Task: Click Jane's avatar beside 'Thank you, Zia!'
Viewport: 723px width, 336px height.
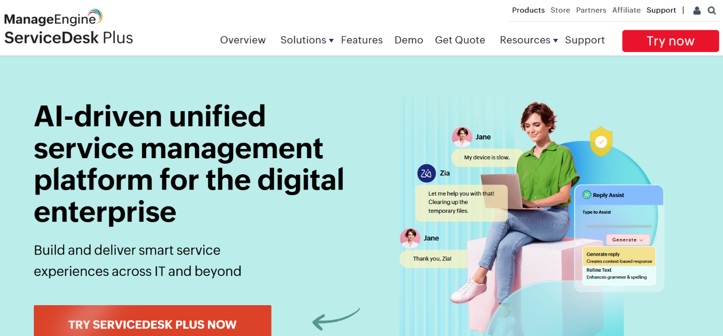Action: [410, 238]
